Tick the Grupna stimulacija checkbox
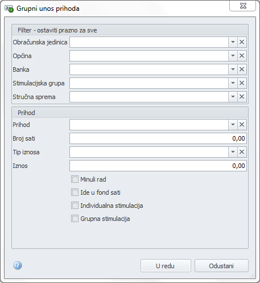This screenshot has width=260, height=283. (x=75, y=219)
